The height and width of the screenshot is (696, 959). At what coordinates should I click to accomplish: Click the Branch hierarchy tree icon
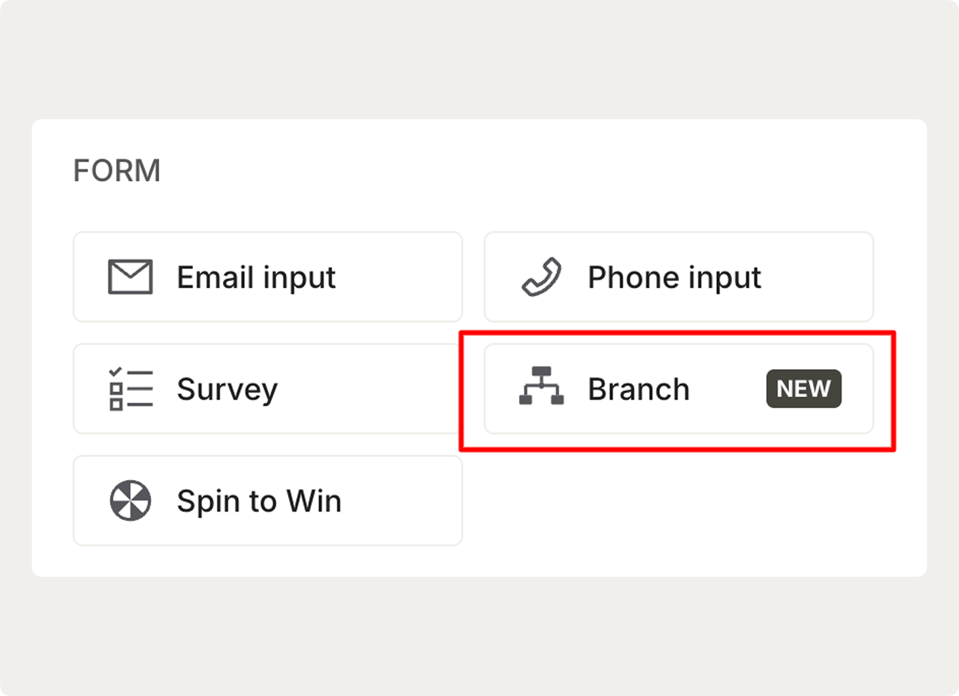(x=541, y=386)
